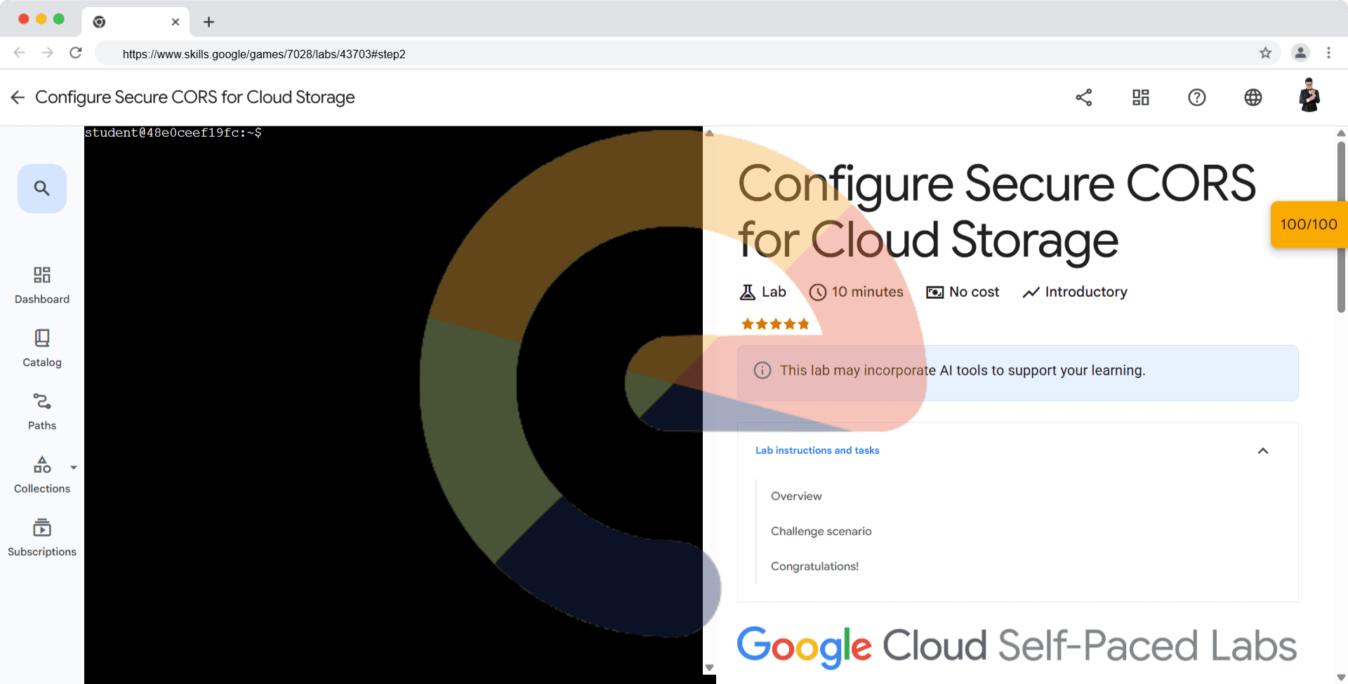Click the '10 minutes' label

coord(868,292)
